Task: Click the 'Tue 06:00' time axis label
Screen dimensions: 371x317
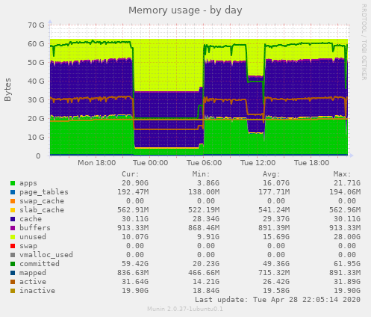Action: coord(204,163)
